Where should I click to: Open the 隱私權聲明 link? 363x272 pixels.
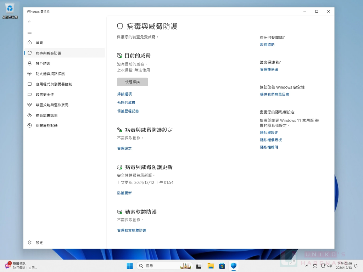click(269, 147)
